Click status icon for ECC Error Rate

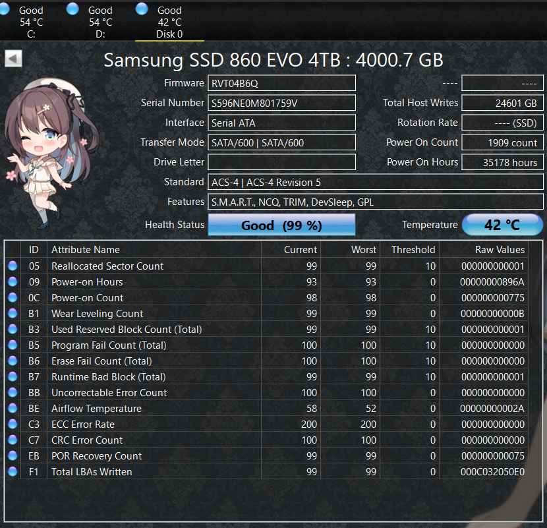point(13,424)
